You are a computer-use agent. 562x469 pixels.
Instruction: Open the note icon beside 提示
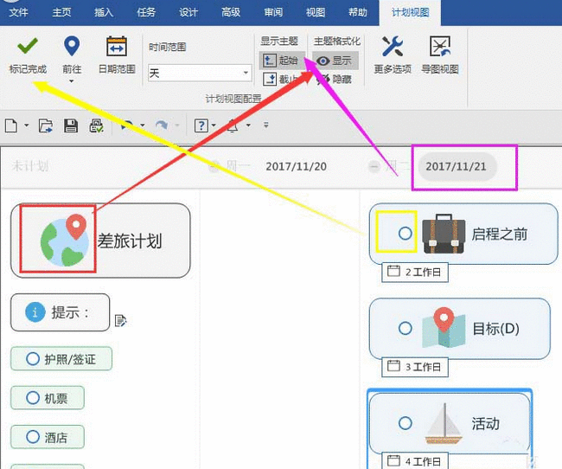pos(120,320)
